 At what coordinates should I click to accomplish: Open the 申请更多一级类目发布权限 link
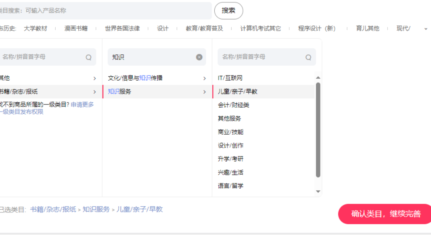tap(82, 105)
